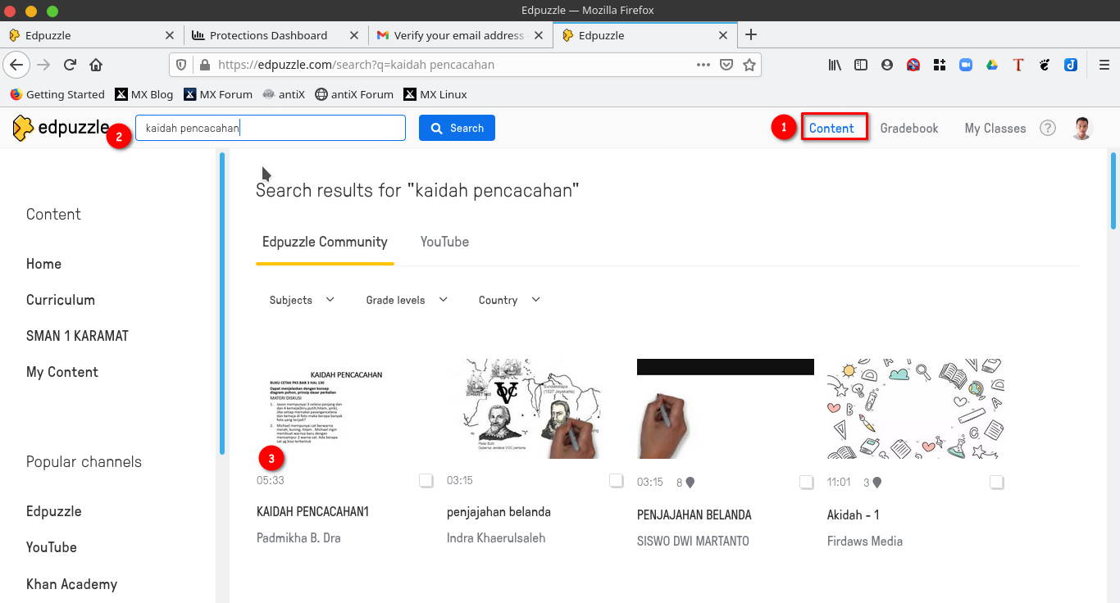Check the PENJAJAHAN BELANDA box by SISWO
Viewport: 1120px width, 603px height.
tap(807, 482)
